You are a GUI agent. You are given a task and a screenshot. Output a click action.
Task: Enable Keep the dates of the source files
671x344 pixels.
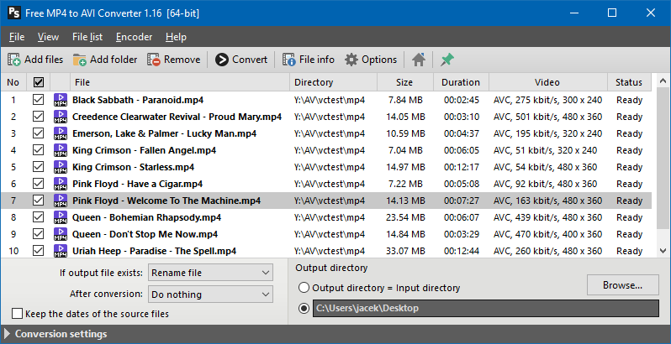point(17,314)
